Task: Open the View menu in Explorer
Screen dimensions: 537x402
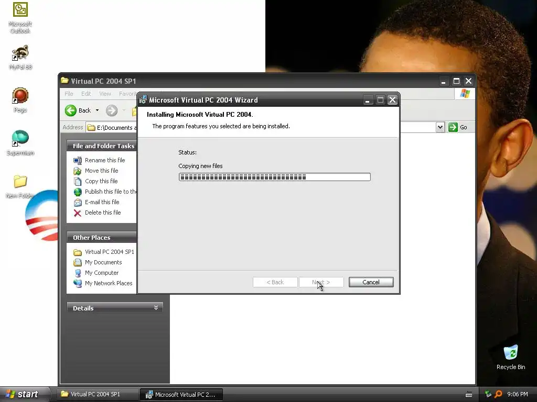Action: pyautogui.click(x=105, y=94)
